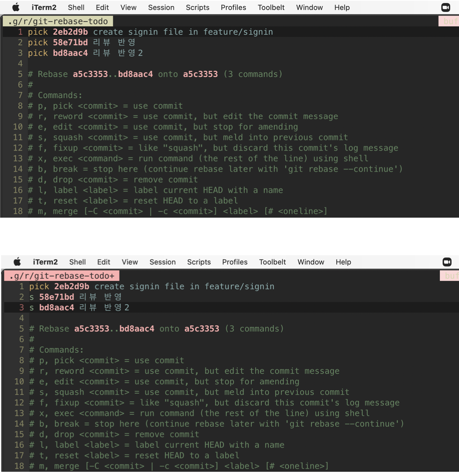The width and height of the screenshot is (459, 474).
Task: Click the 'drop <commit>' comment in upper editor
Action: [113, 180]
